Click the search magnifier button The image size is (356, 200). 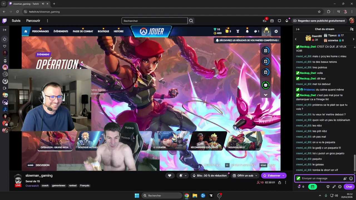point(191,21)
